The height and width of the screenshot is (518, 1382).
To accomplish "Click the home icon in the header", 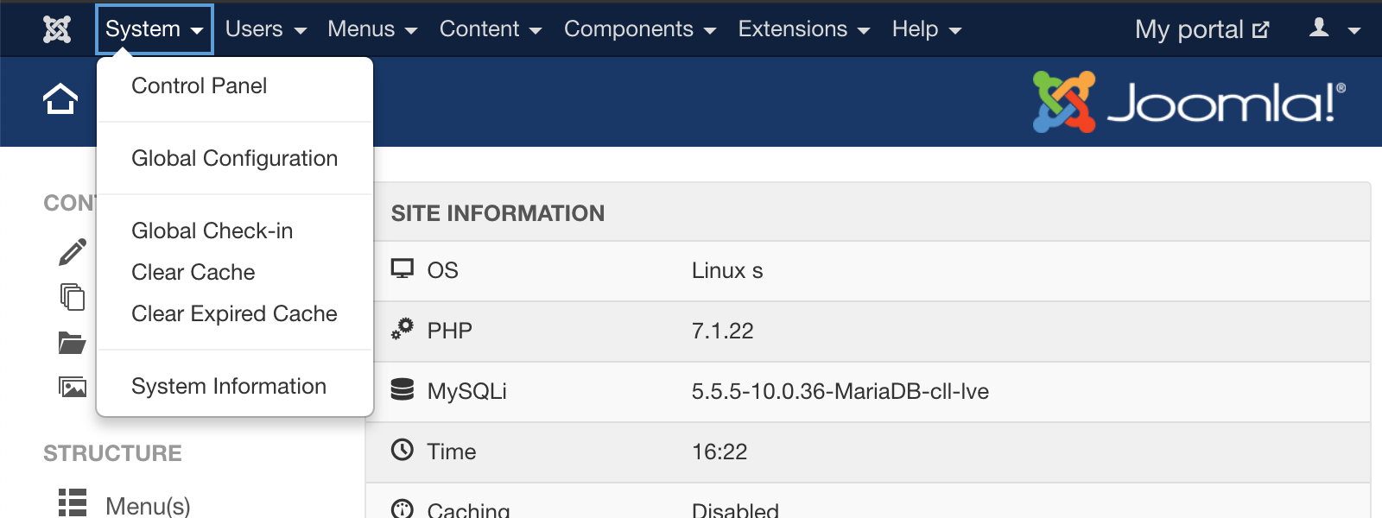I will [x=60, y=99].
